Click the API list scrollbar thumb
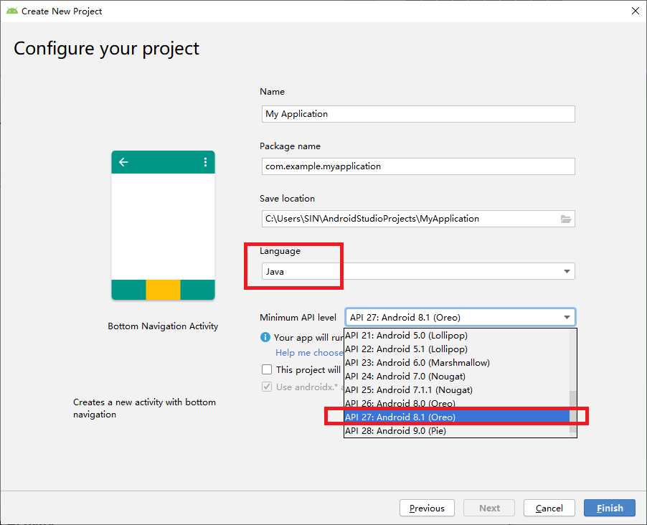The width and height of the screenshot is (647, 525). 573,412
